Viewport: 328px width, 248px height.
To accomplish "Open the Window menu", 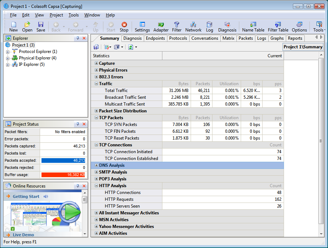I will click(x=92, y=15).
